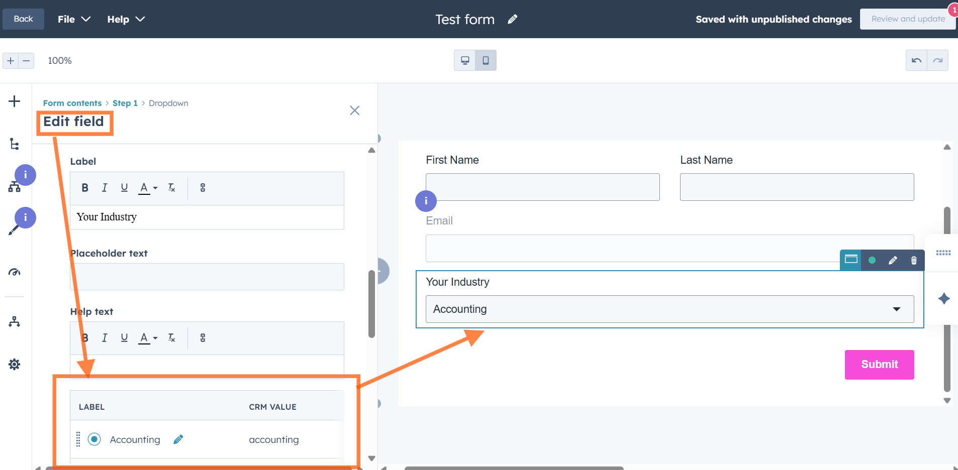Click the Placeholder text input field

coord(207,277)
